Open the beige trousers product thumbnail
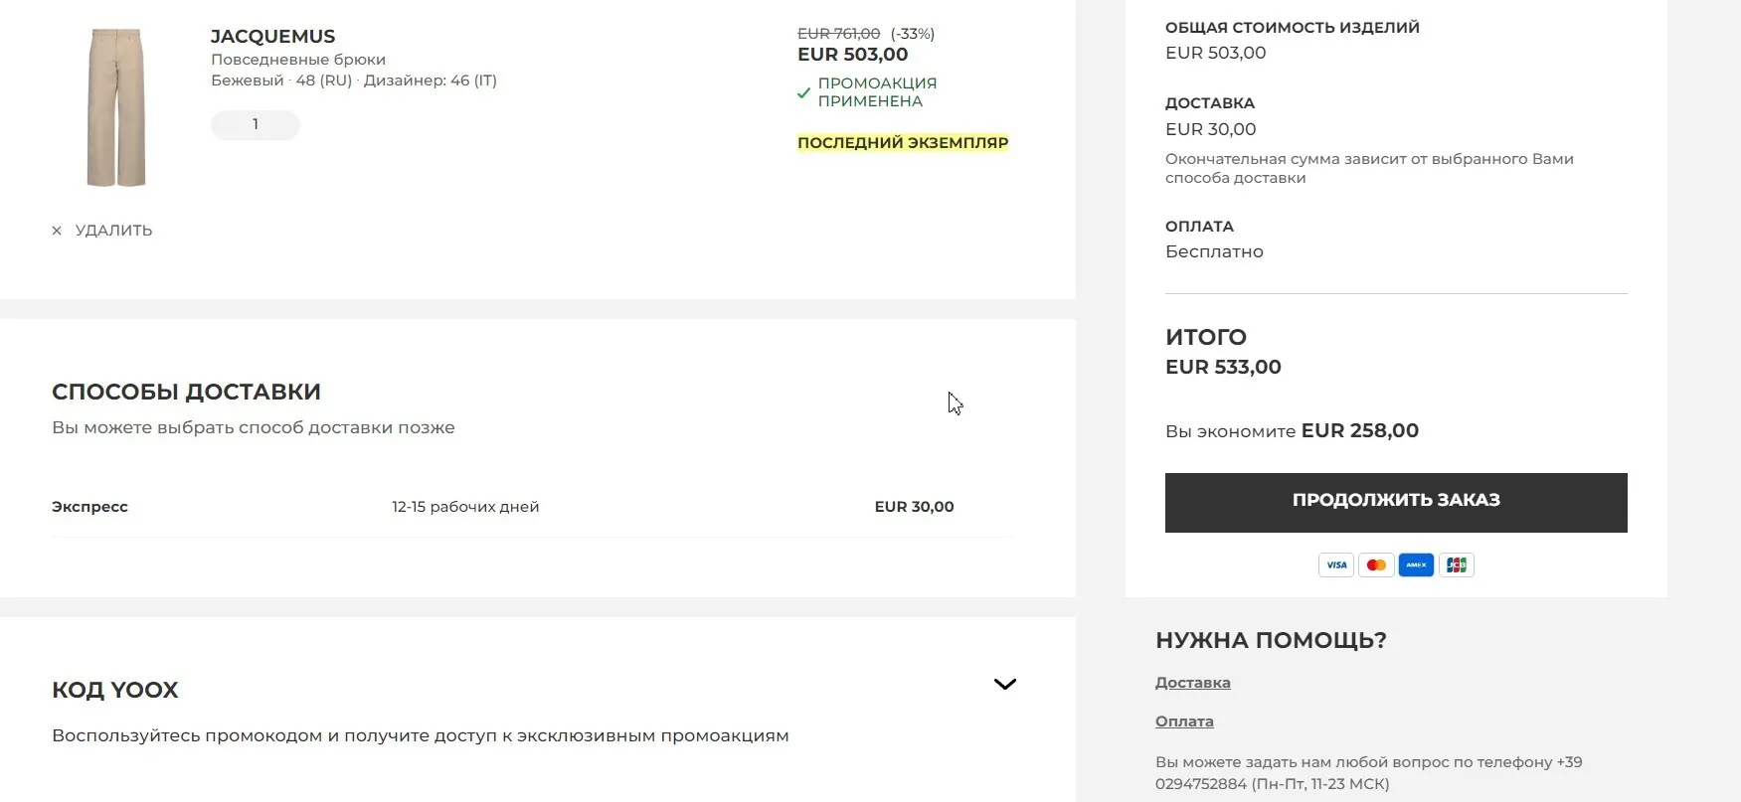Viewport: 1741px width, 802px height. tap(116, 107)
